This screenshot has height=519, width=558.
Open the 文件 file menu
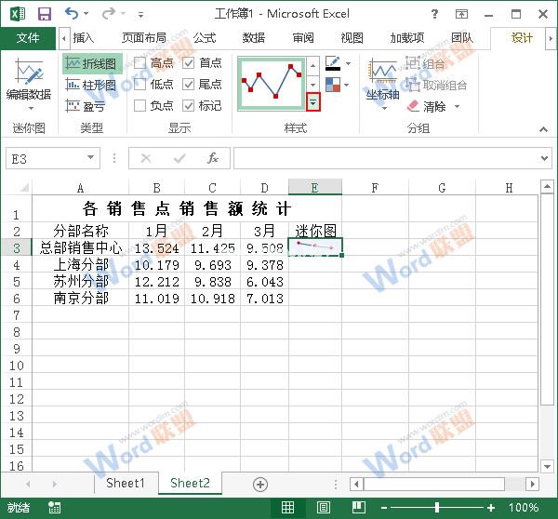[28, 38]
